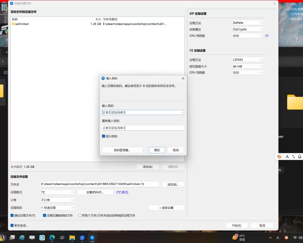Click the monitor-shaped app icon in taskbar
The height and width of the screenshot is (243, 303).
pyautogui.click(x=32, y=237)
